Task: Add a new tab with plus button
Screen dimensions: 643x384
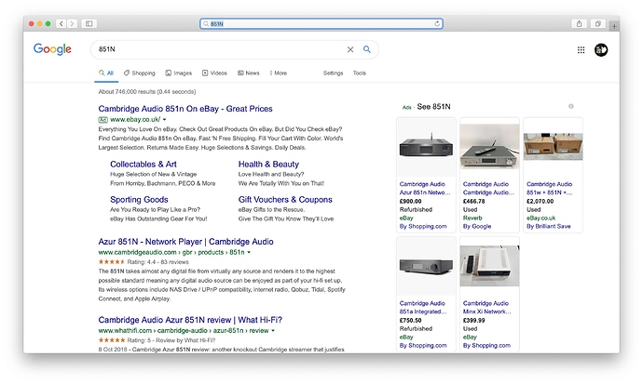Action: click(614, 27)
